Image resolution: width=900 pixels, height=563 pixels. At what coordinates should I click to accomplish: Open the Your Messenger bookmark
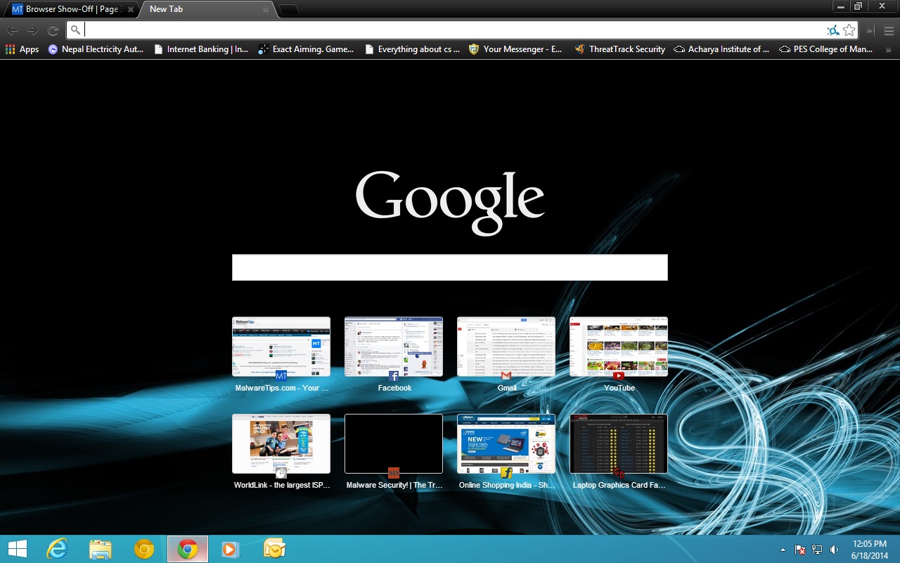(516, 49)
